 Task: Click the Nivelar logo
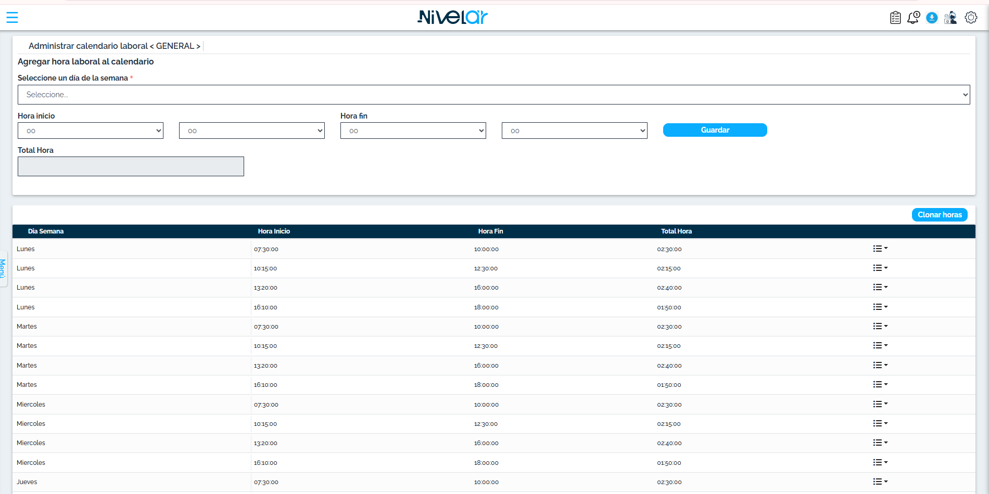pos(452,17)
